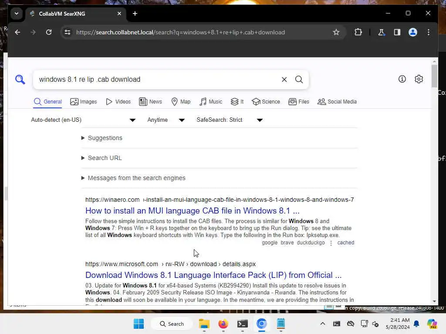Expand Messages from the search engines
This screenshot has width=446, height=334.
(133, 178)
